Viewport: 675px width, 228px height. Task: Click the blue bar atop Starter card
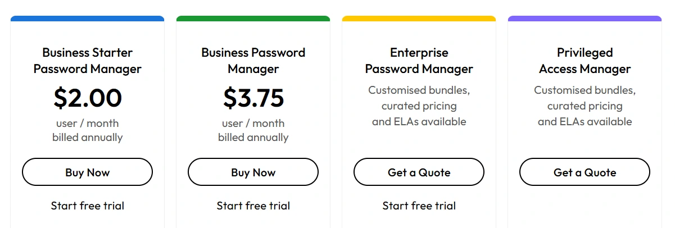[87, 19]
